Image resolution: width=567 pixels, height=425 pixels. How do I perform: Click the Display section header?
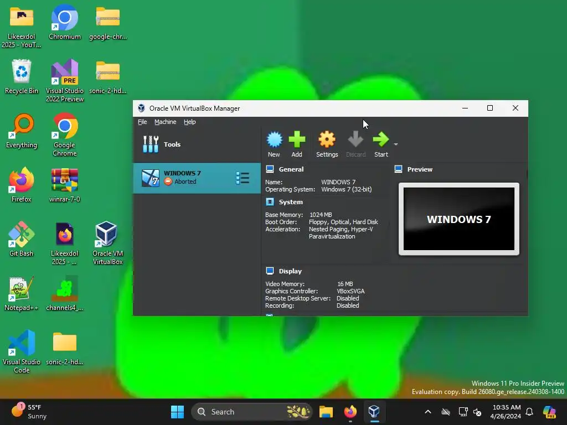[x=290, y=271]
